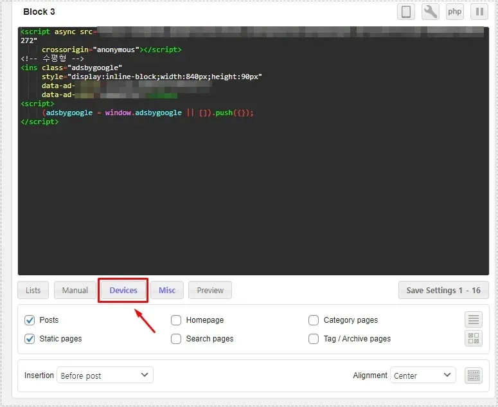The height and width of the screenshot is (407, 498).
Task: Enable the Tag / Archive pages checkbox
Action: 314,339
